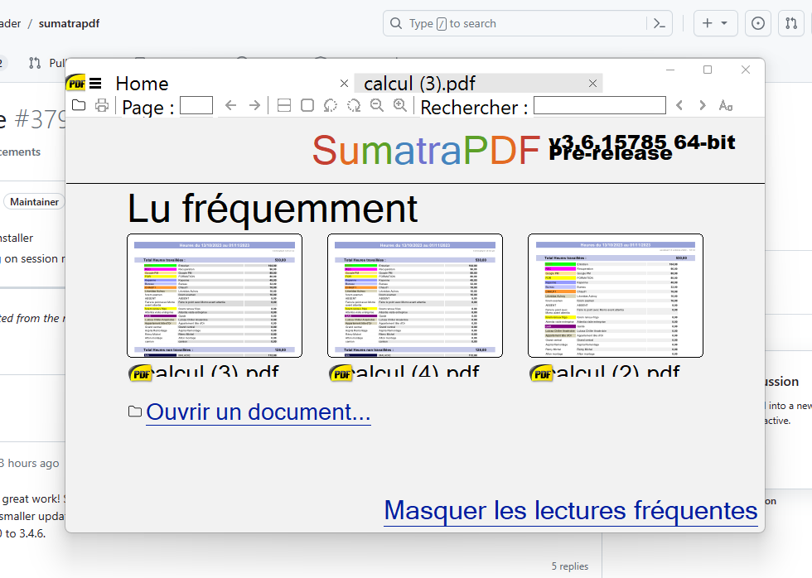Open the plus dropdown in the GitHub header
Image resolution: width=812 pixels, height=578 pixels.
715,22
